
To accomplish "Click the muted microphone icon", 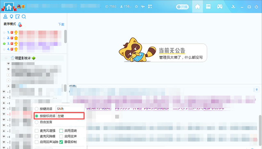I will coord(20,24).
